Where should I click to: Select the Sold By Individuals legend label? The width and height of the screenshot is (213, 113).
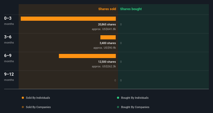click(x=38, y=98)
